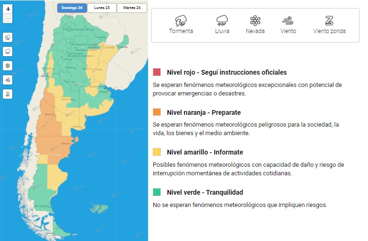This screenshot has height=241, width=368.
Task: Show wind alerts using the map sidebar icon
Action: pos(8,80)
